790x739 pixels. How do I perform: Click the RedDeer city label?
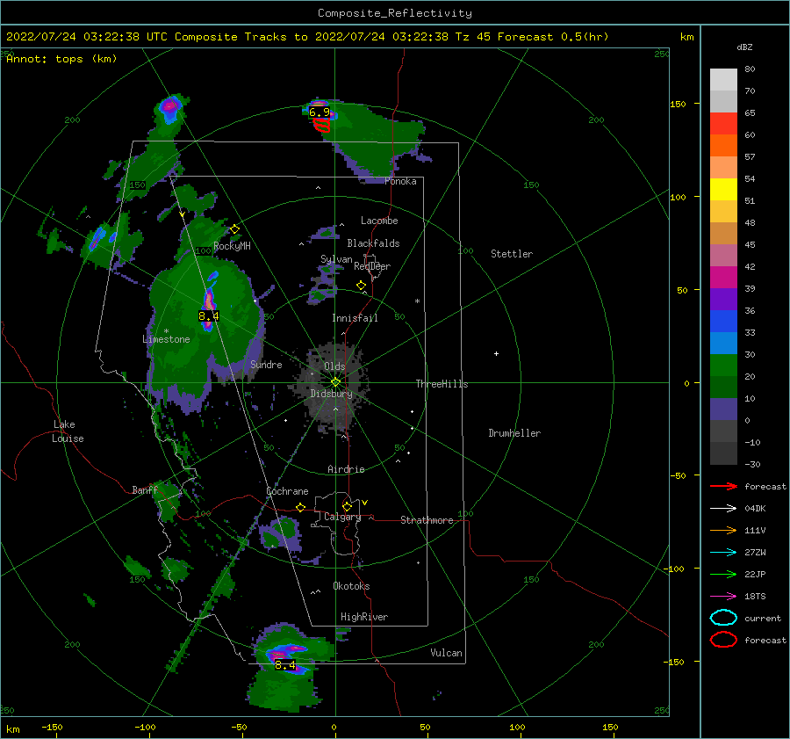click(x=372, y=266)
